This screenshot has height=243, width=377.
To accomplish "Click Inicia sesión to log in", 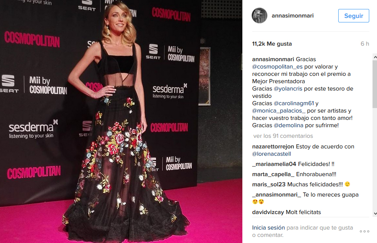I will click(x=268, y=228).
